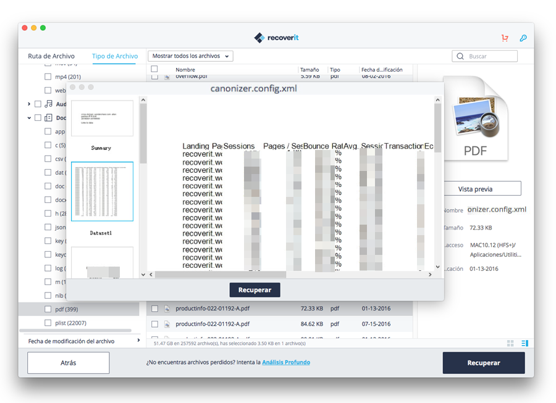Toggle the plist (22007) checkbox
Screen dimensions: 556x403
(48, 323)
